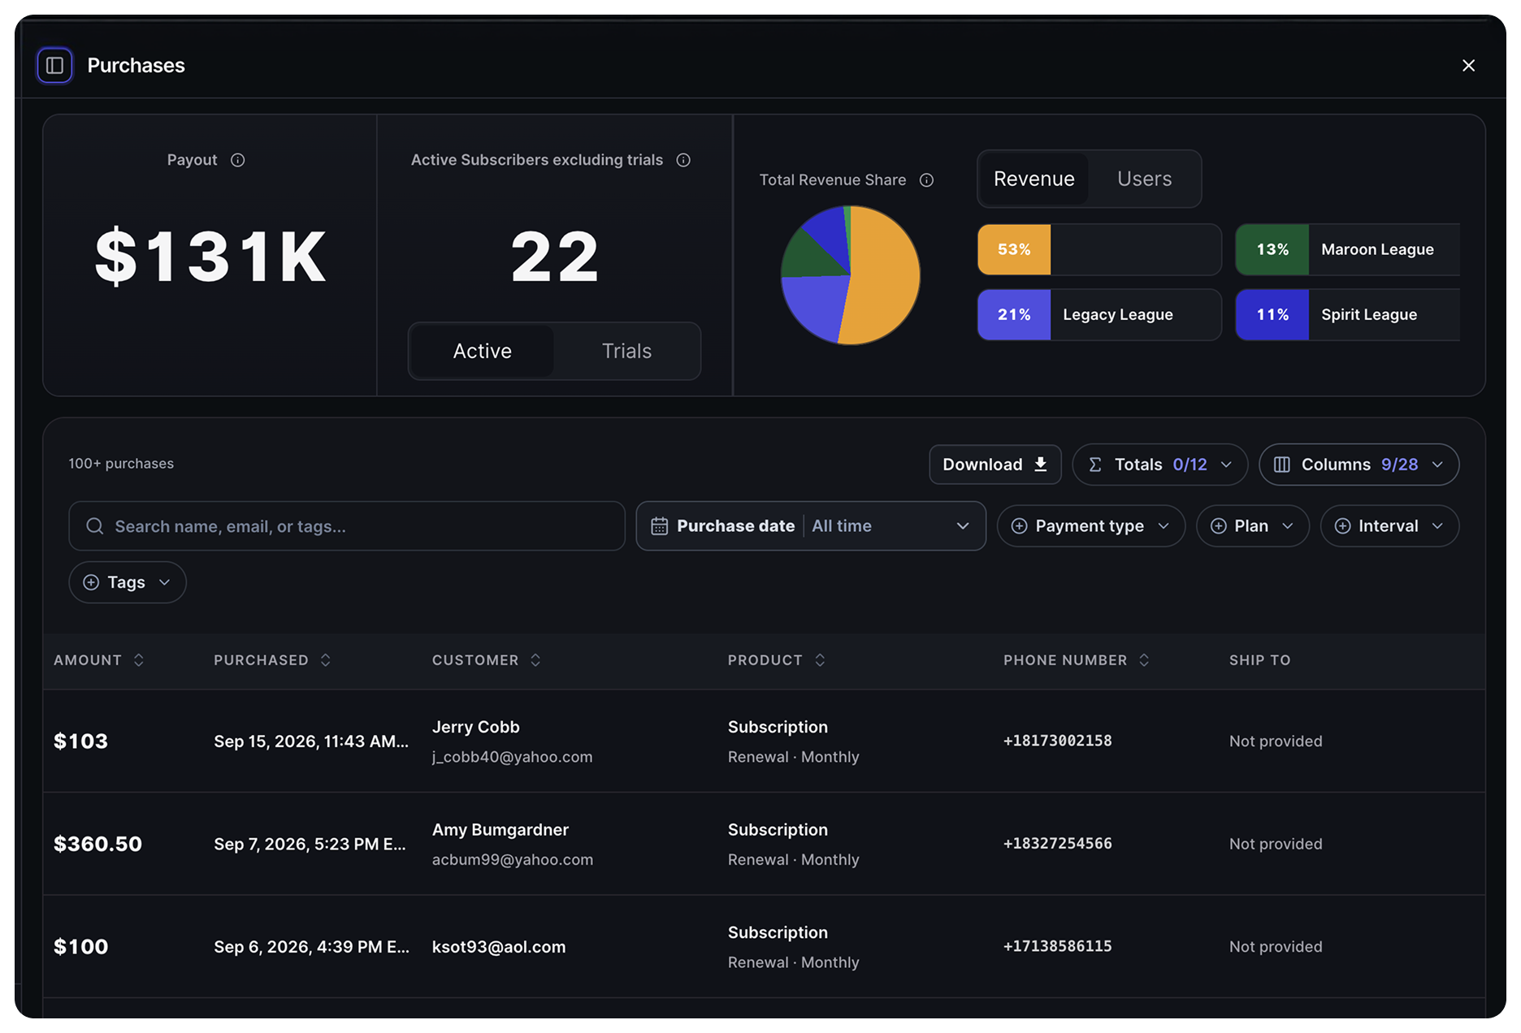Open Active Subscribers info tooltip icon
The image size is (1521, 1033).
click(x=683, y=160)
